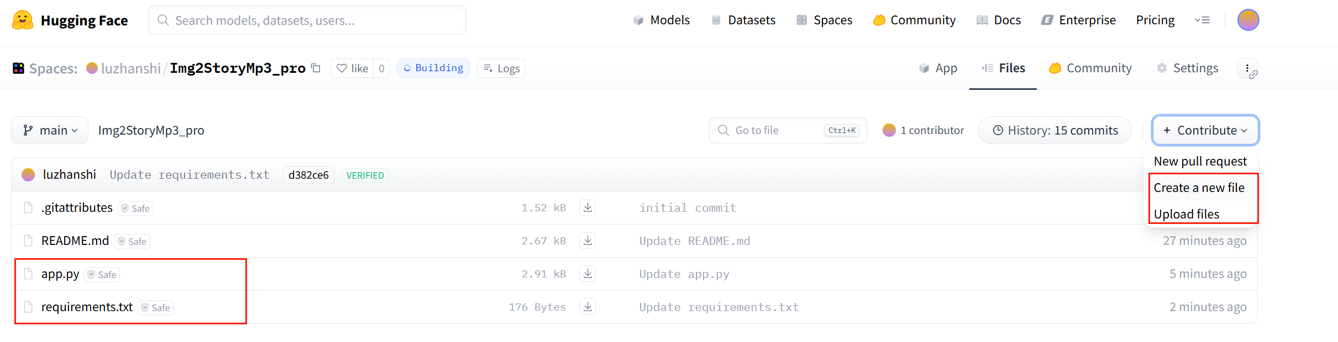This screenshot has width=1338, height=342.
Task: Collapse the Contribute dropdown
Action: 1205,130
